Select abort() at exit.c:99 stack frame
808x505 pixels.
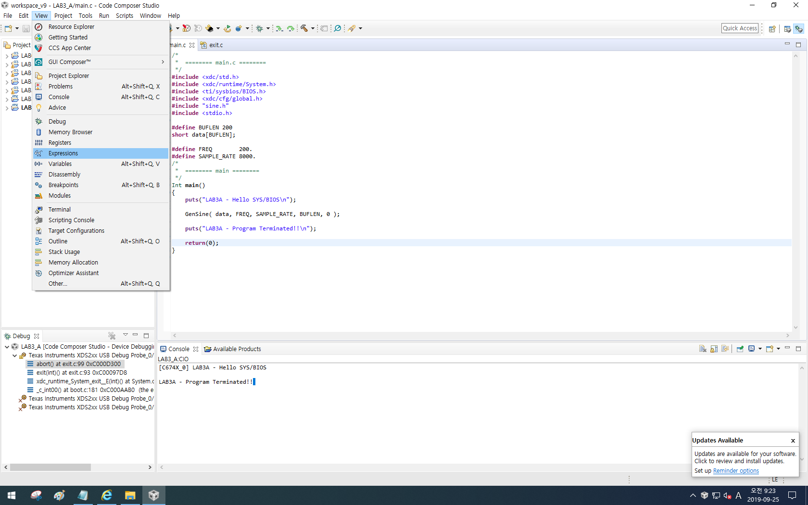point(75,364)
